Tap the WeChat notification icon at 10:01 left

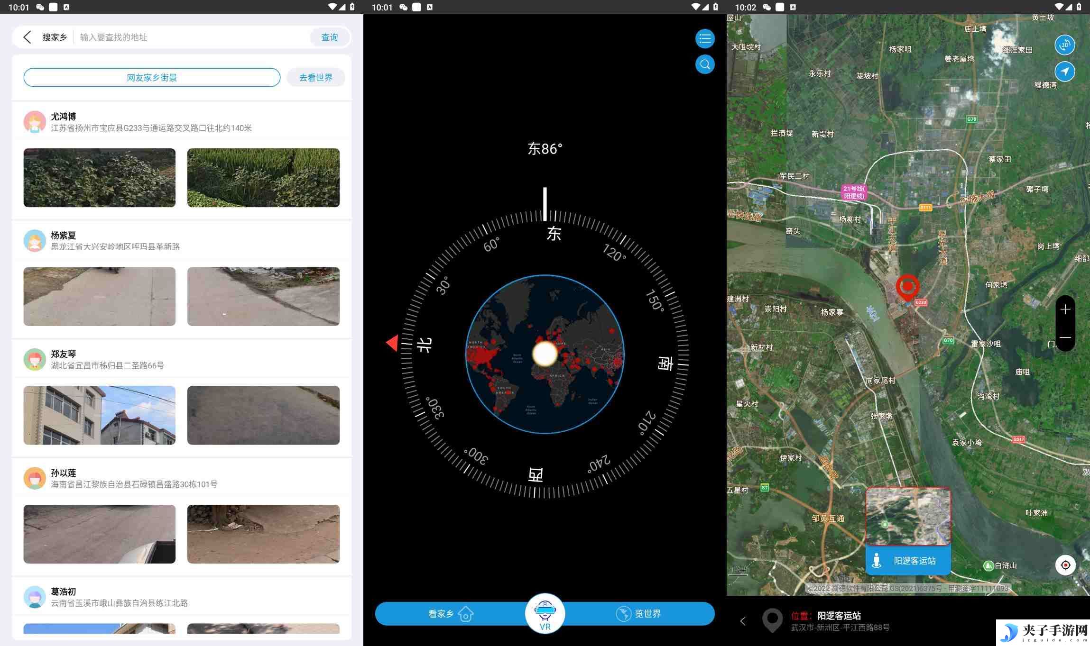(40, 7)
